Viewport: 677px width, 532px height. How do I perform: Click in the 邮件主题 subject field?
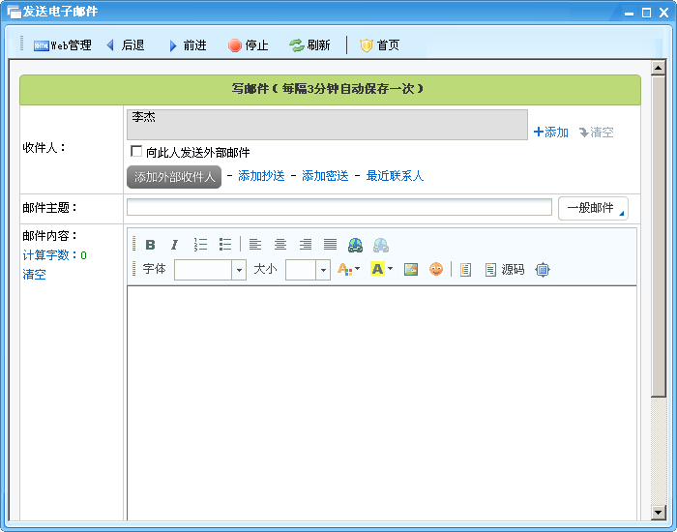338,207
